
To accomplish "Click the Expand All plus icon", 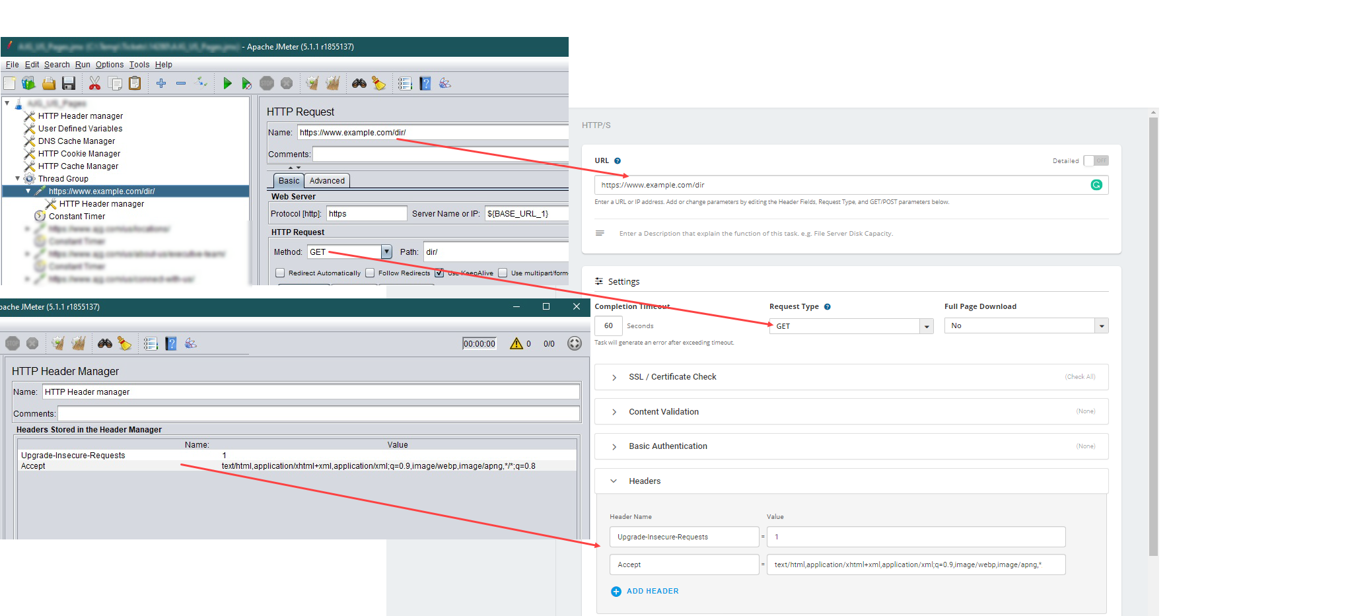I will tap(161, 83).
